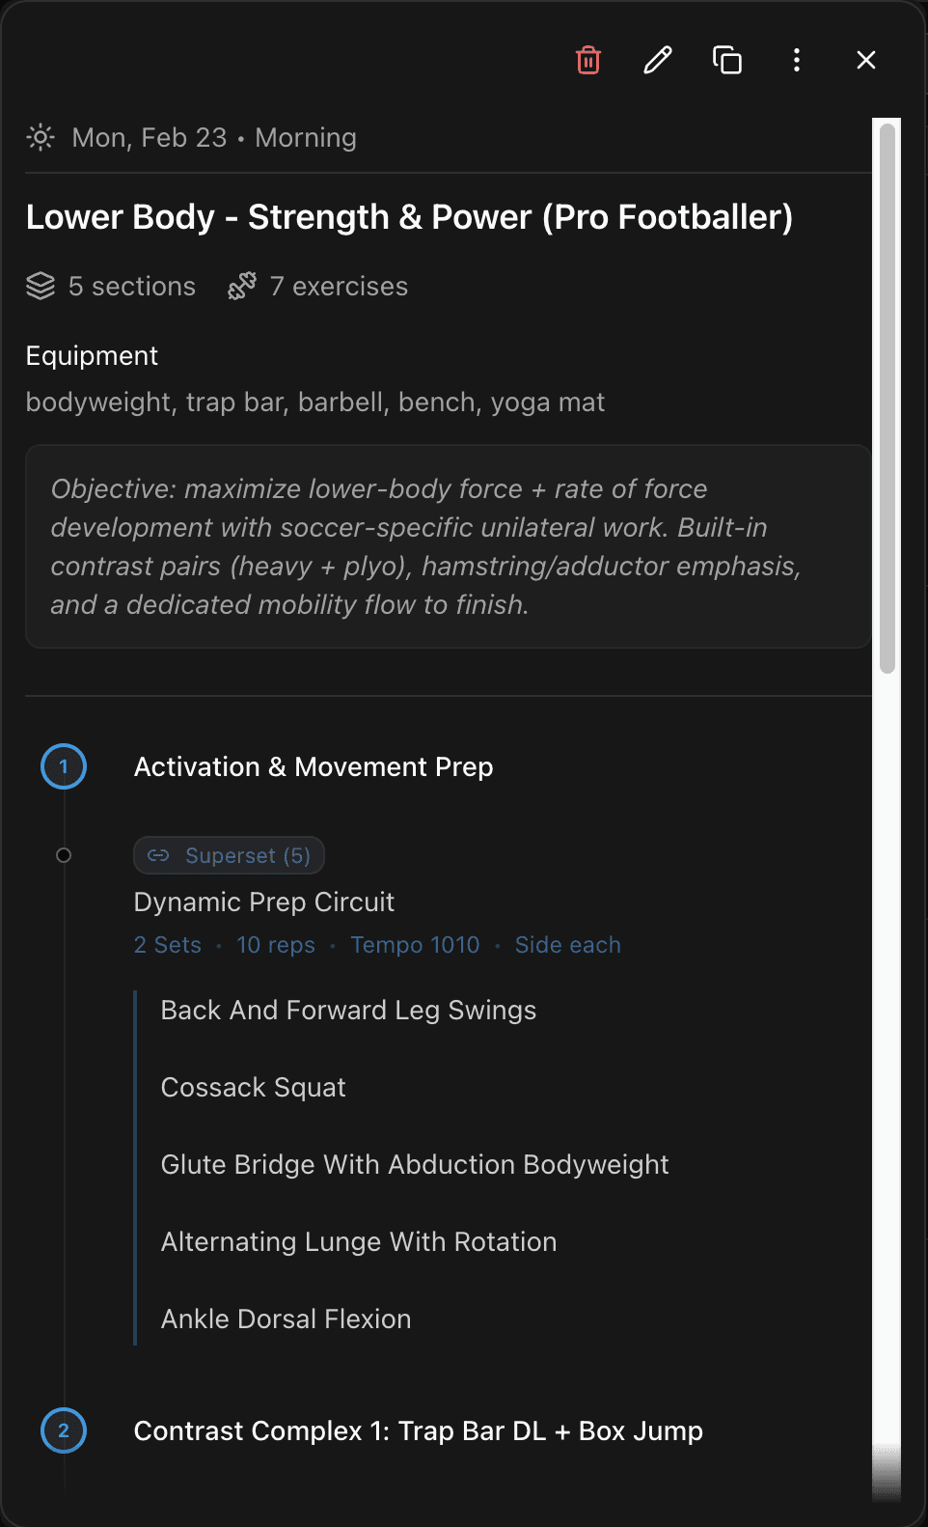The height and width of the screenshot is (1527, 928).
Task: Select the dumbbell icon beside 7 exercises
Action: point(241,286)
